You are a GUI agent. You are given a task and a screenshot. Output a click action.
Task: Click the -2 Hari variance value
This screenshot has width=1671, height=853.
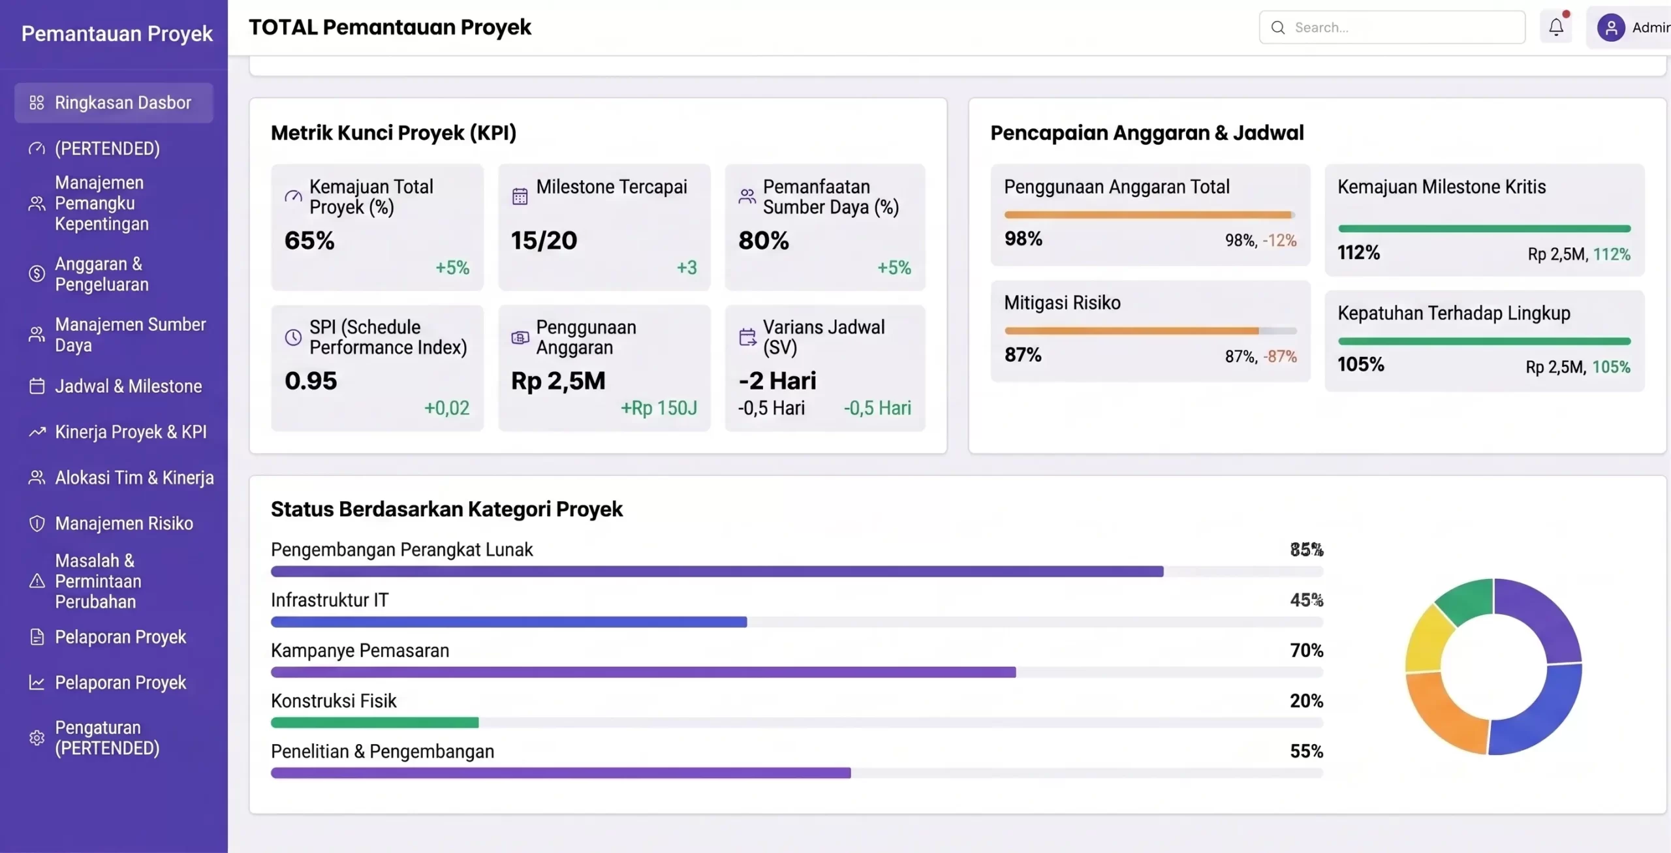pyautogui.click(x=777, y=381)
